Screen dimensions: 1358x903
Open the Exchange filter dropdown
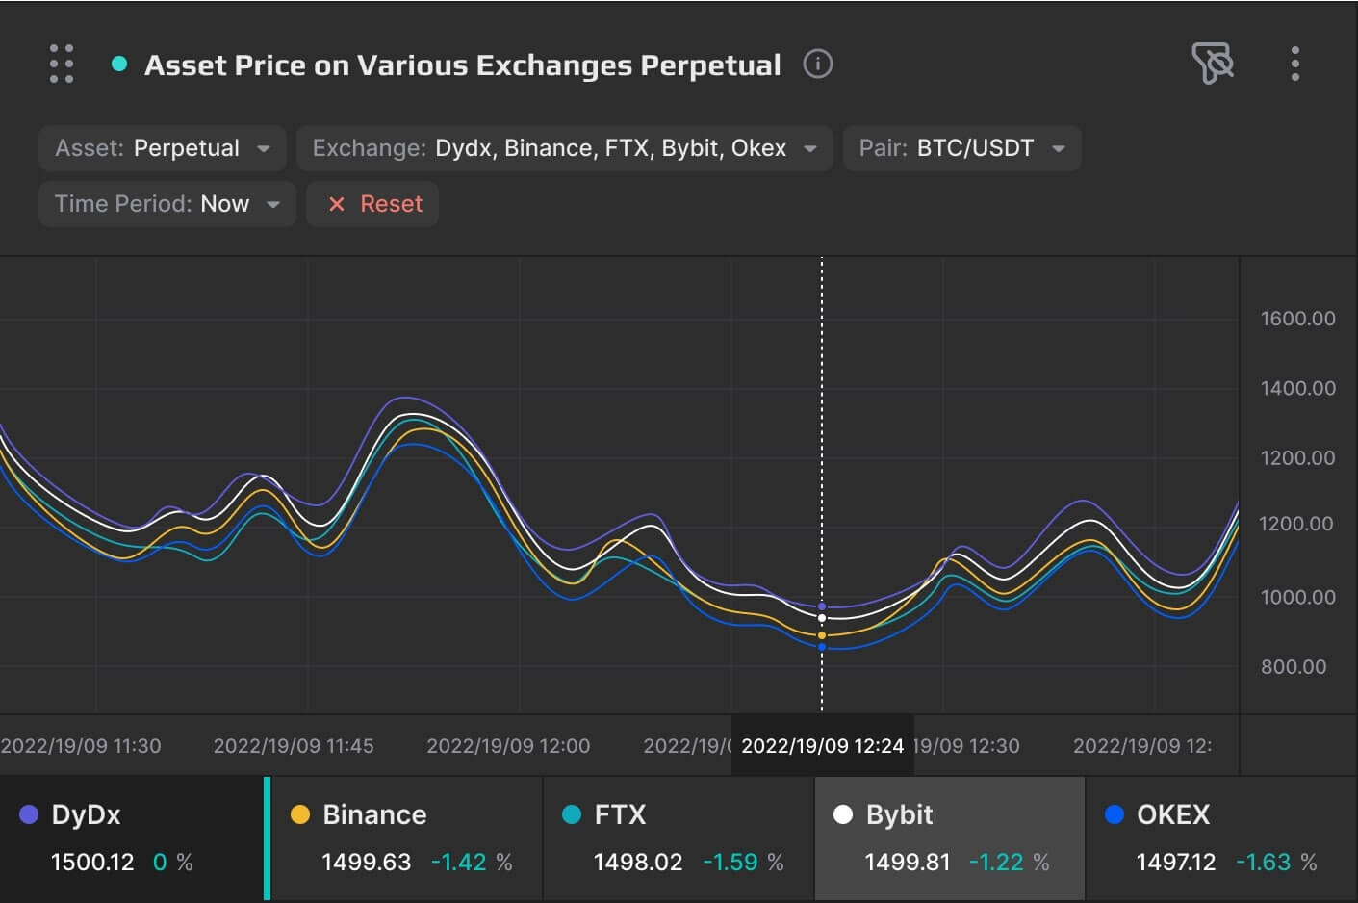pyautogui.click(x=564, y=148)
